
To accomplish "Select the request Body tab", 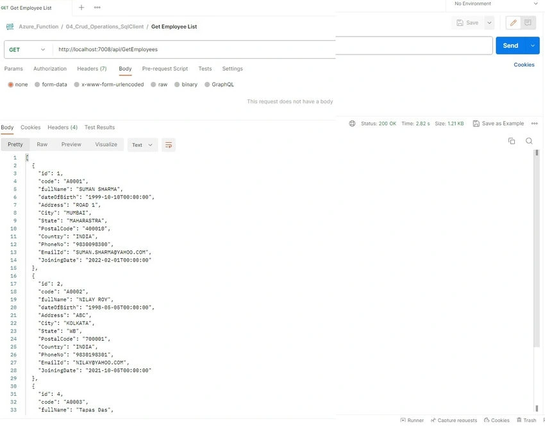I will tap(125, 69).
